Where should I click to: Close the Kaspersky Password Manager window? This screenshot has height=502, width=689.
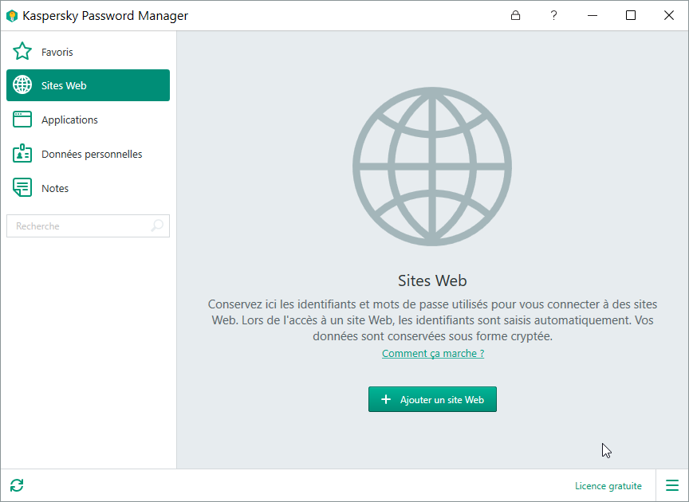669,15
